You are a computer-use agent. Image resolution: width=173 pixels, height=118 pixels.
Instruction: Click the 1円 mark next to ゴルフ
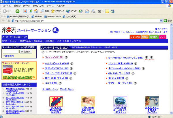pos(60,83)
